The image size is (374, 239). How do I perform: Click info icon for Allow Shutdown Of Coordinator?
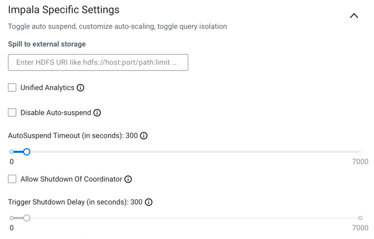tap(128, 179)
